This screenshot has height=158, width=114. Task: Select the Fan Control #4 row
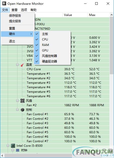tap(55, 128)
